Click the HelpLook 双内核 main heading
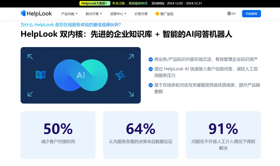The width and height of the screenshot is (280, 166). point(126,34)
